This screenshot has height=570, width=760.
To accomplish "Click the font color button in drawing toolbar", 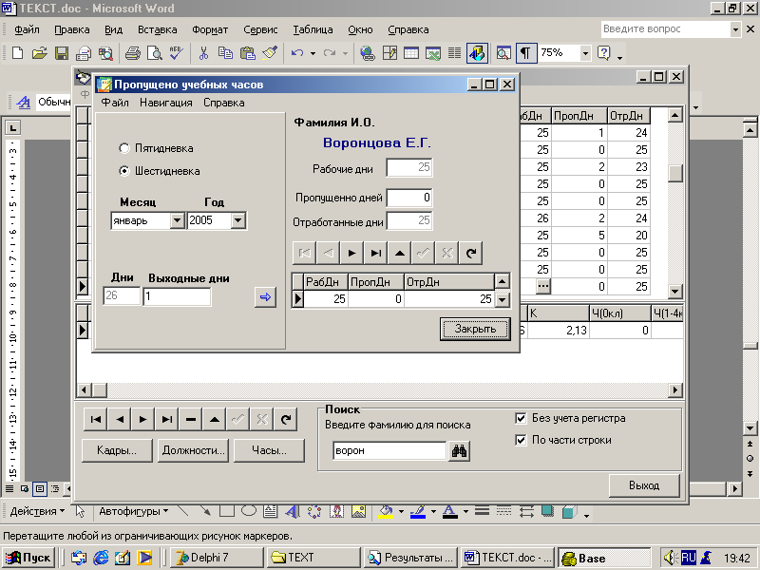I will [x=448, y=512].
